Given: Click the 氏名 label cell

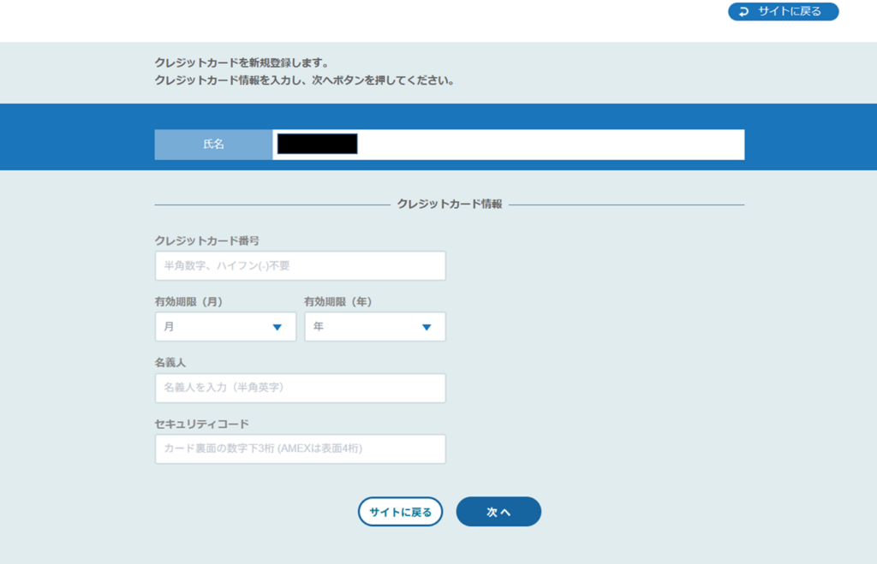Looking at the screenshot, I should click(213, 145).
